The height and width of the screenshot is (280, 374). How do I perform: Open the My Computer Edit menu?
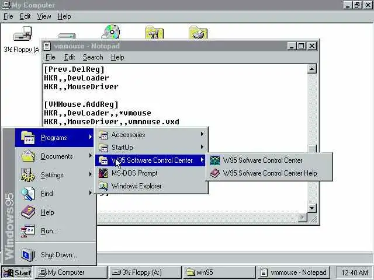(x=25, y=16)
